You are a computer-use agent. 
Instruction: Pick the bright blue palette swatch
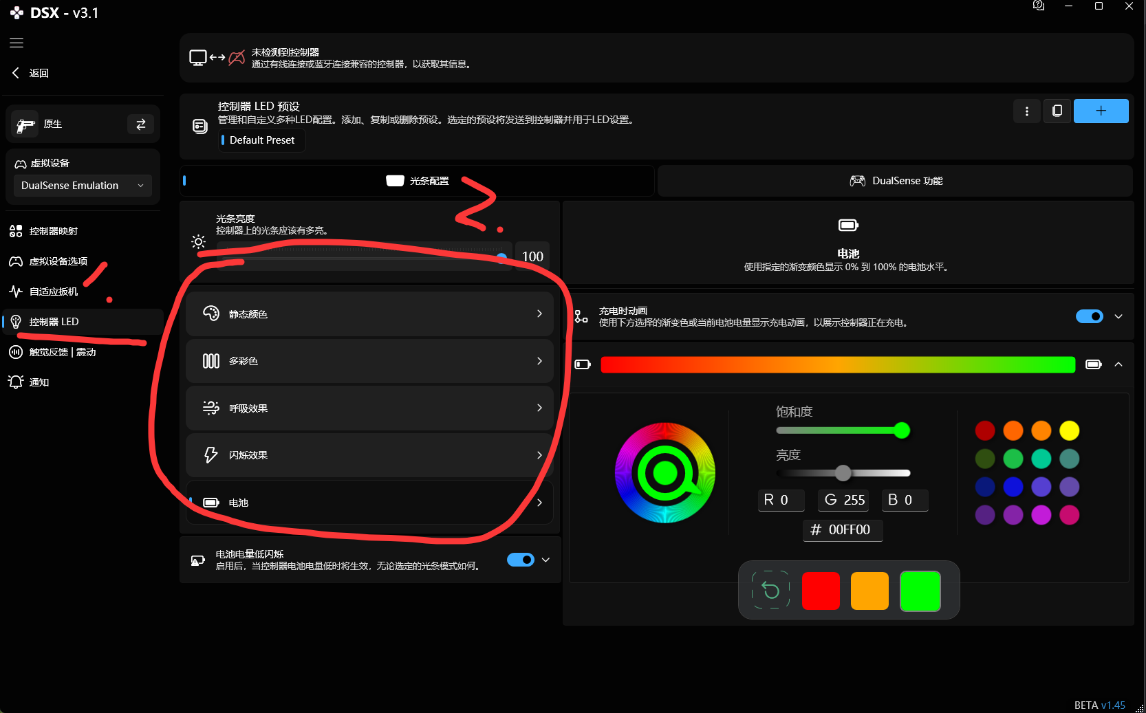pos(1013,487)
